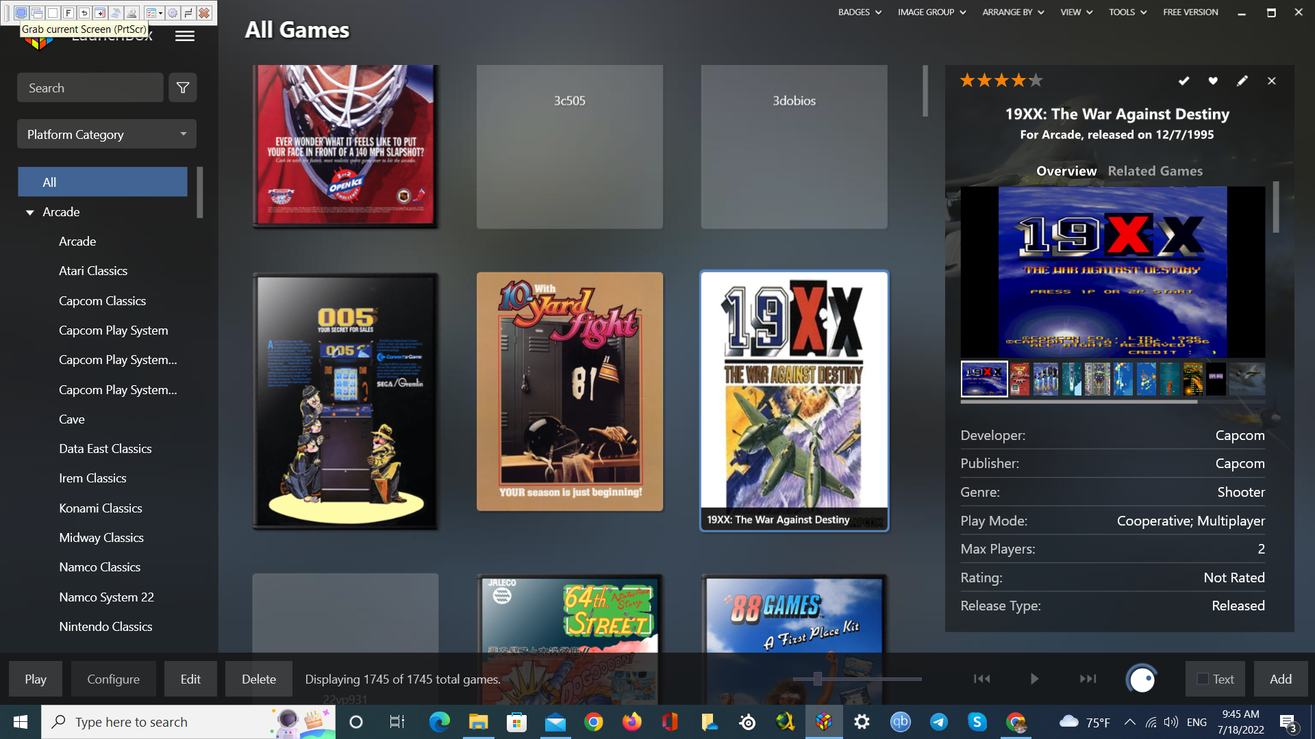This screenshot has height=739, width=1315.
Task: Click the webcam capture icon
Action: point(131,13)
